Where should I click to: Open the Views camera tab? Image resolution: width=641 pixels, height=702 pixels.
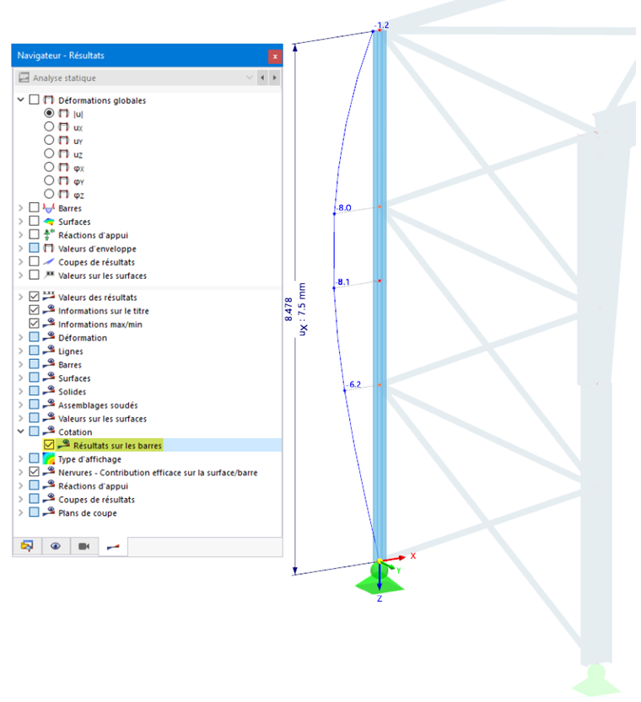83,546
